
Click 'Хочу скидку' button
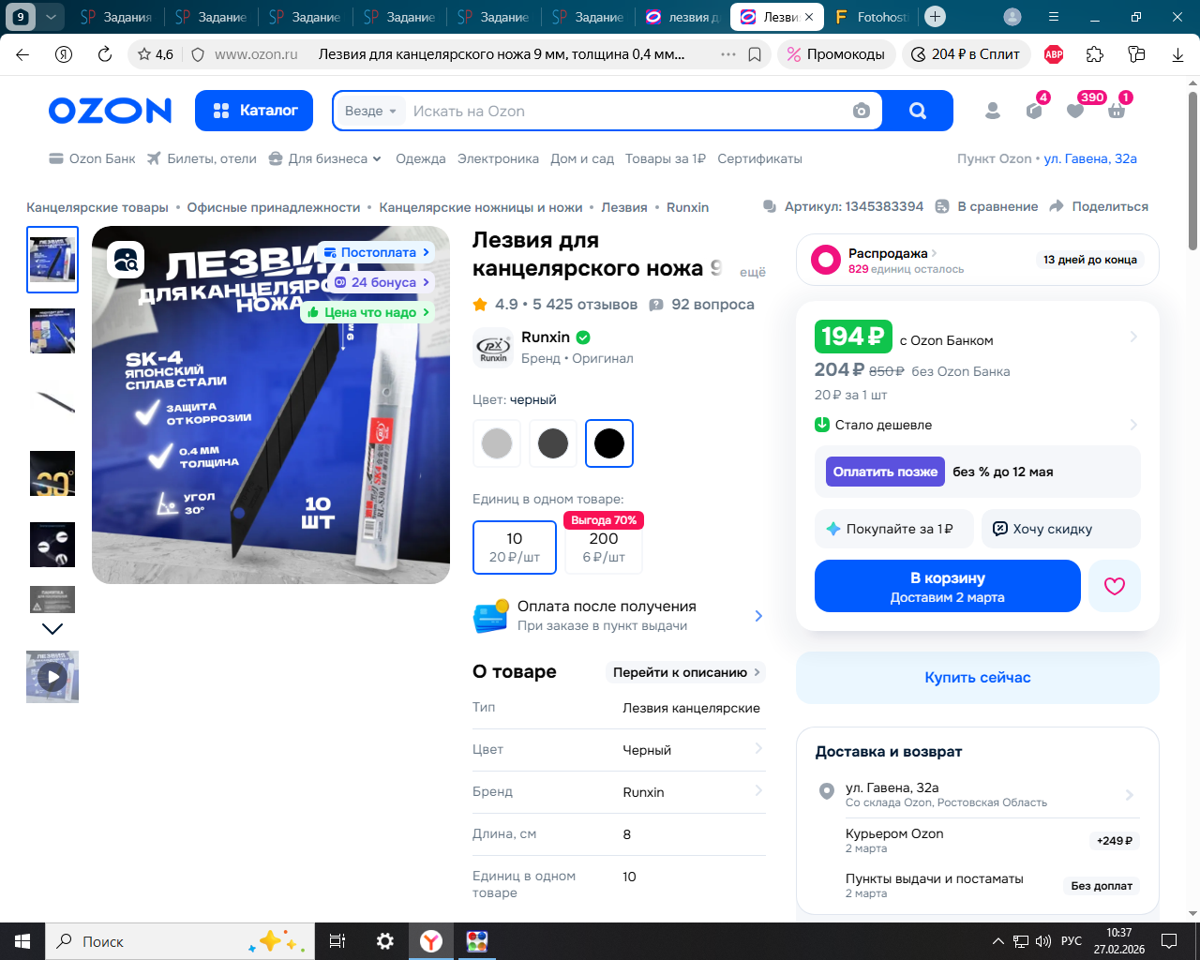coord(1061,529)
